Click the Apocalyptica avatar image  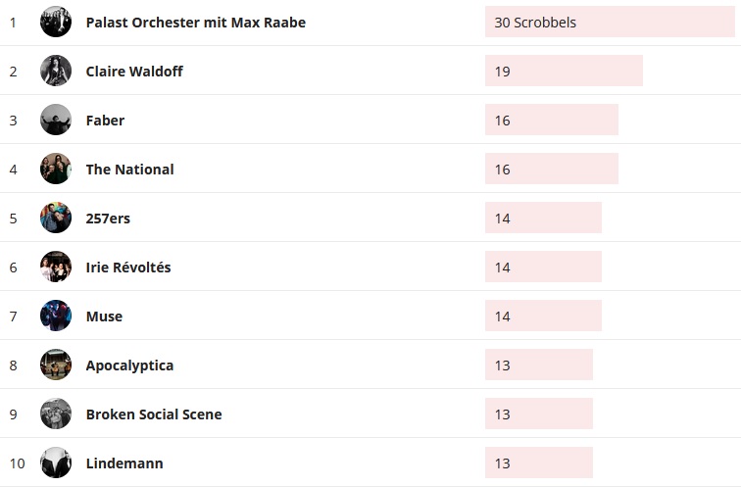pos(56,365)
